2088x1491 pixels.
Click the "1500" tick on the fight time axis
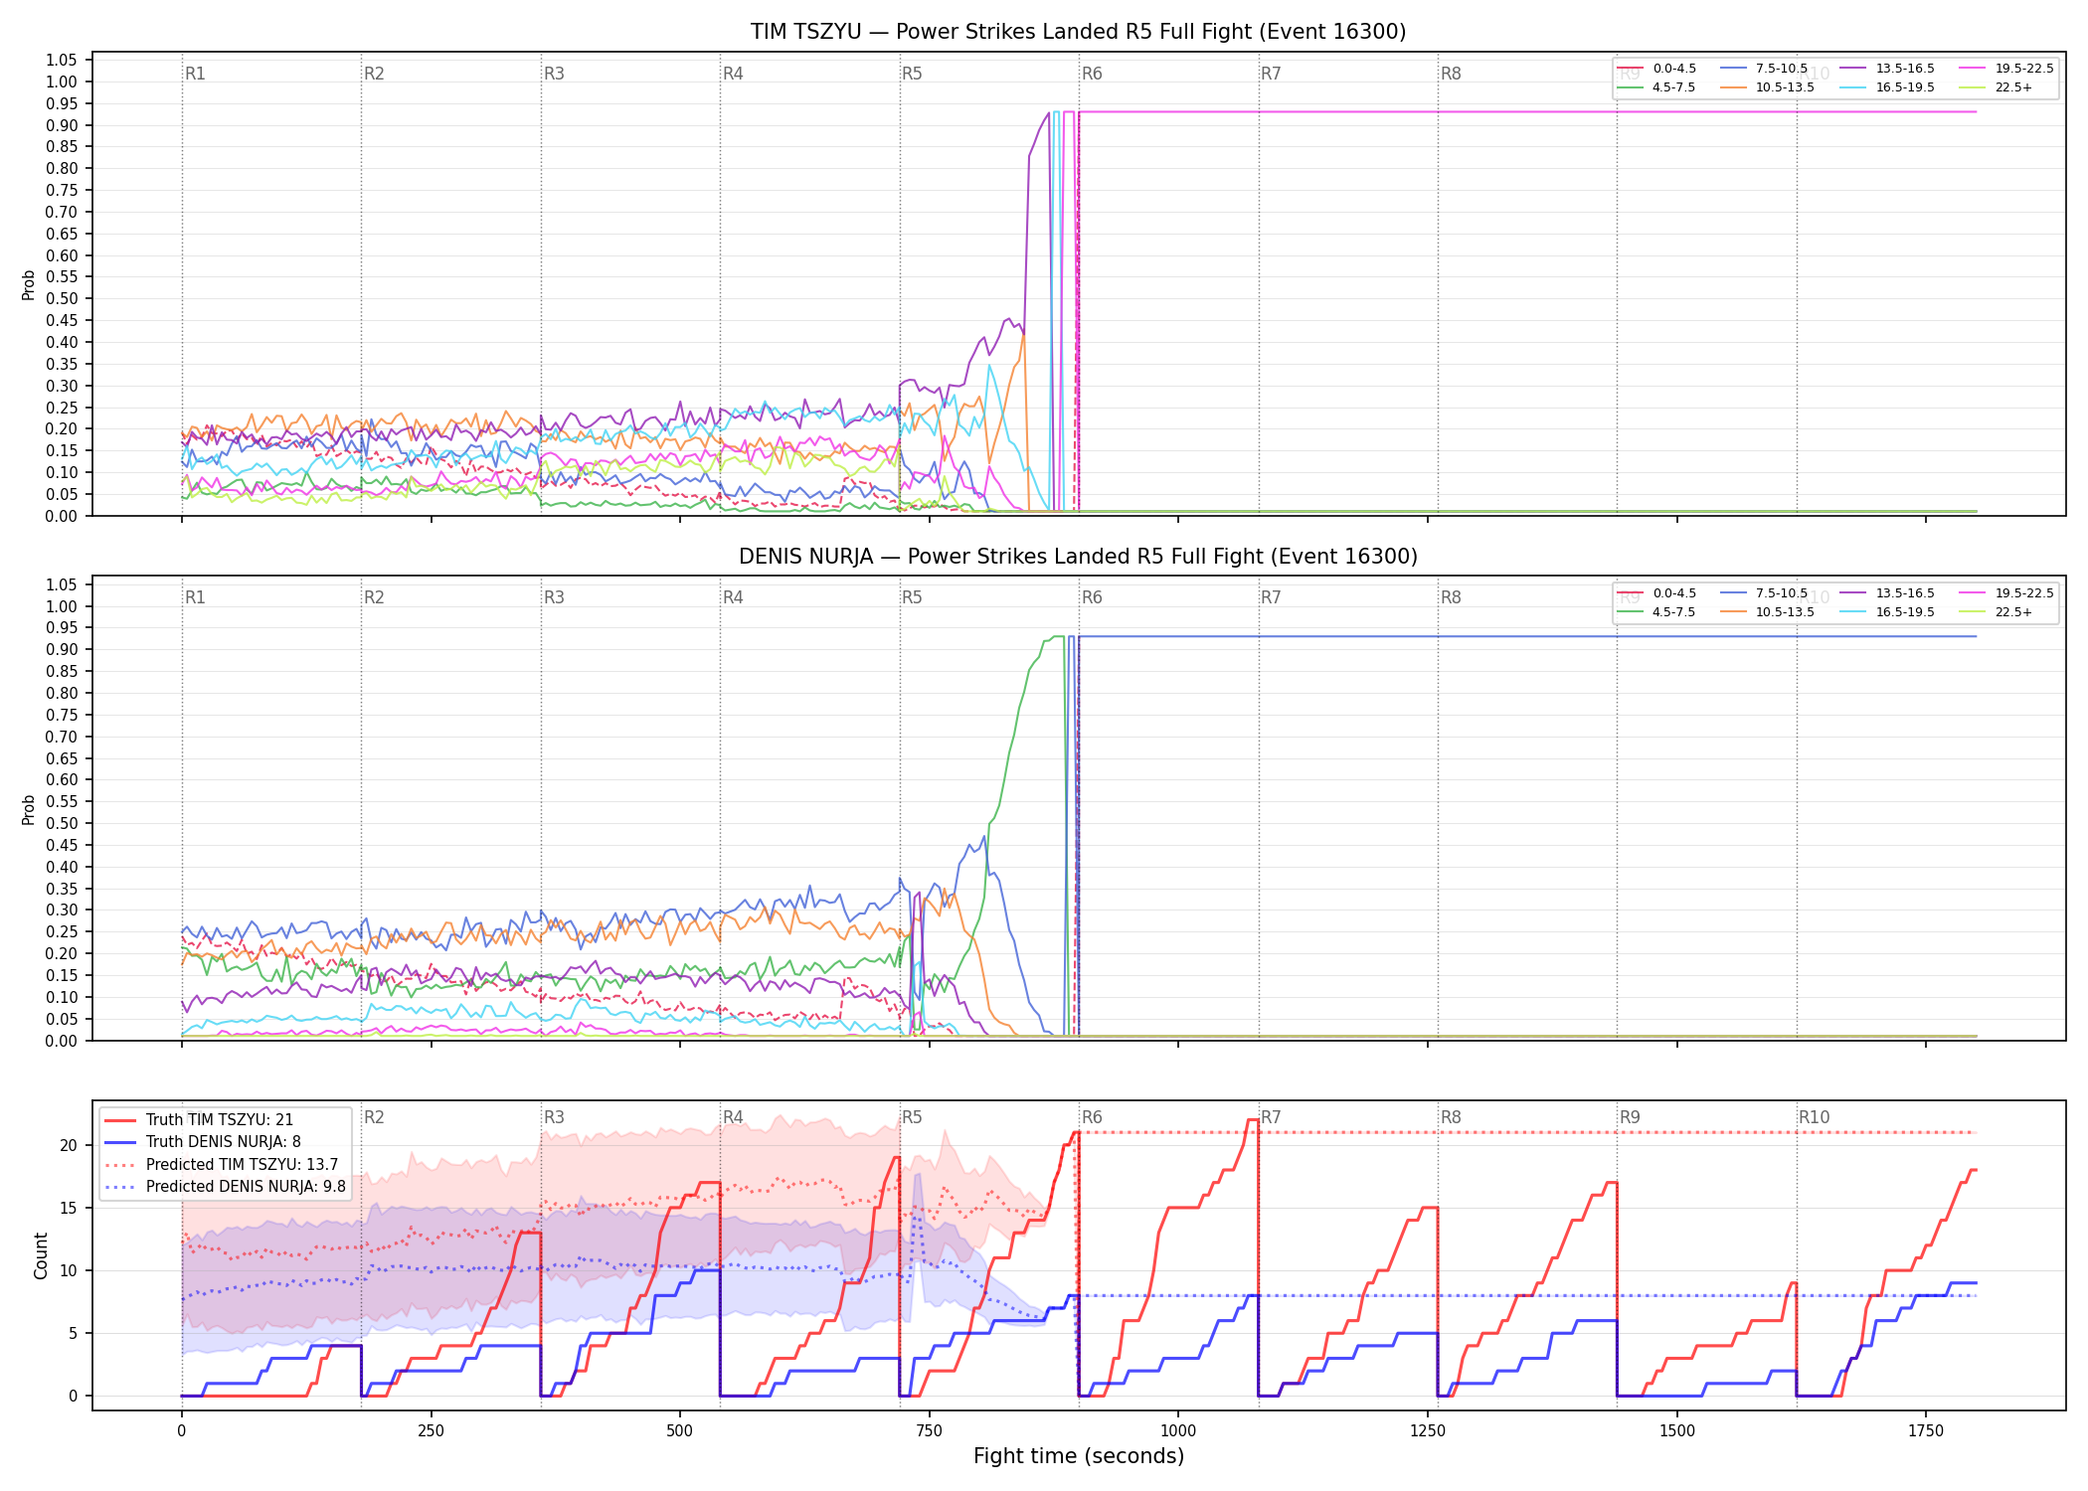(1677, 1430)
